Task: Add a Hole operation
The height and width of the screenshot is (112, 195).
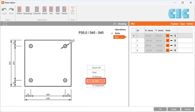Action: coord(58,9)
